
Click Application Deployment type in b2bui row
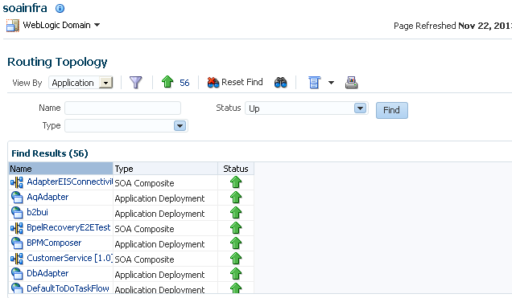click(159, 214)
